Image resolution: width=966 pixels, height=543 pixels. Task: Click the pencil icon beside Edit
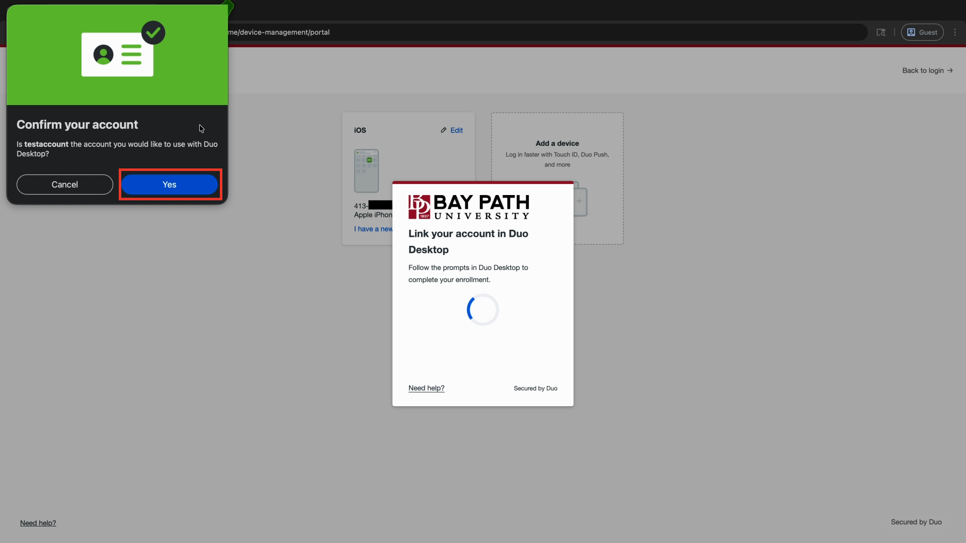coord(443,130)
